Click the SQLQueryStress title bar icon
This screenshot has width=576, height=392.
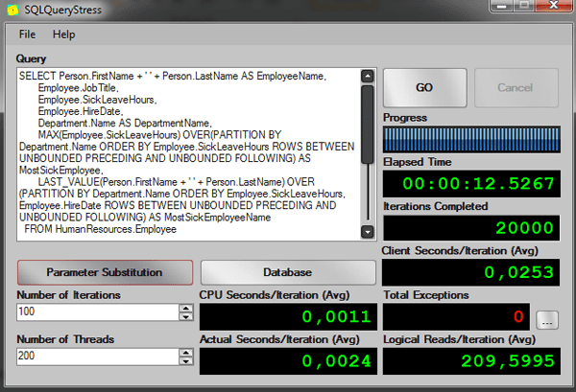coord(12,10)
